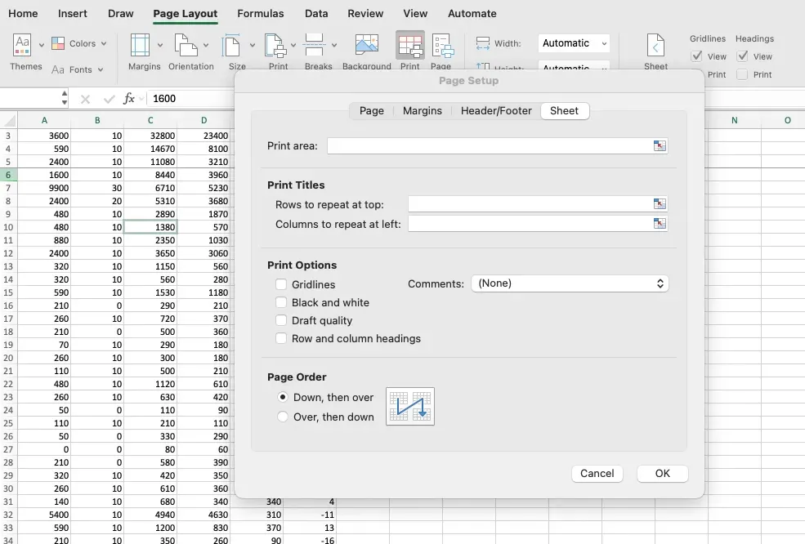Click the Sheet icon on the ribbon

[655, 49]
